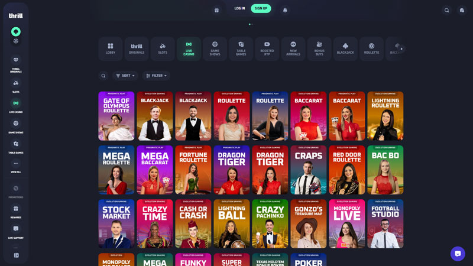
Task: Open Live Support in sidebar
Action: point(16,232)
